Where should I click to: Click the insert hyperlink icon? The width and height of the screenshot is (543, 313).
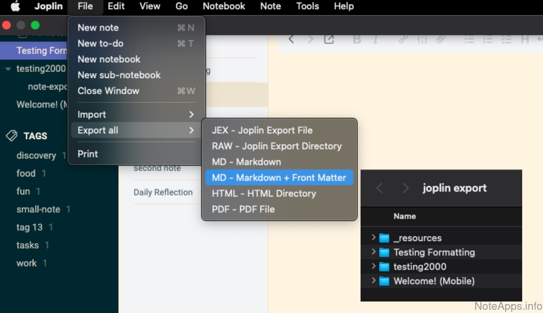[403, 39]
